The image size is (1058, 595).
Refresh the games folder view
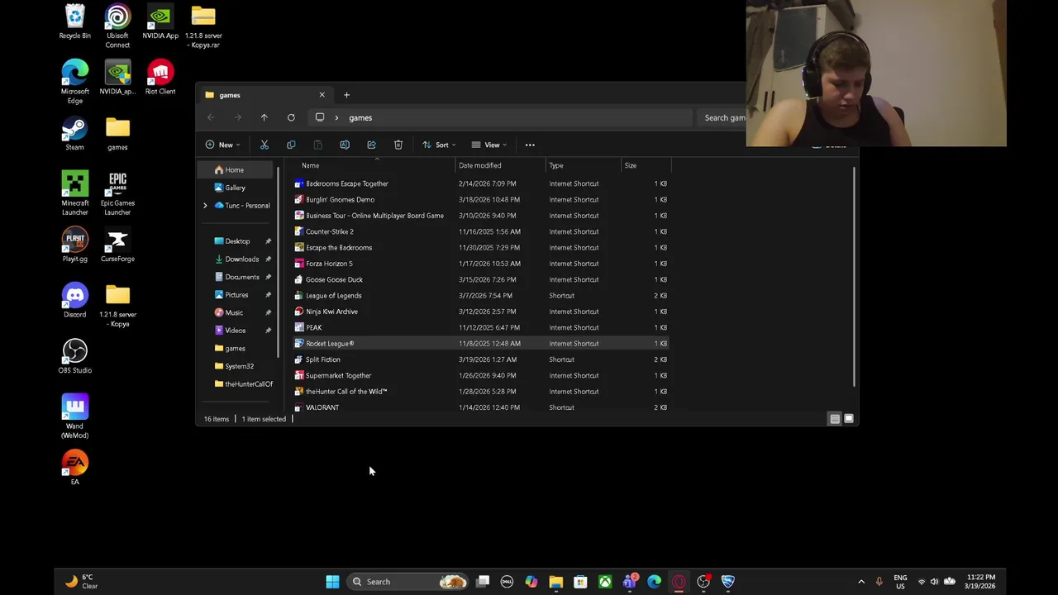coord(291,117)
